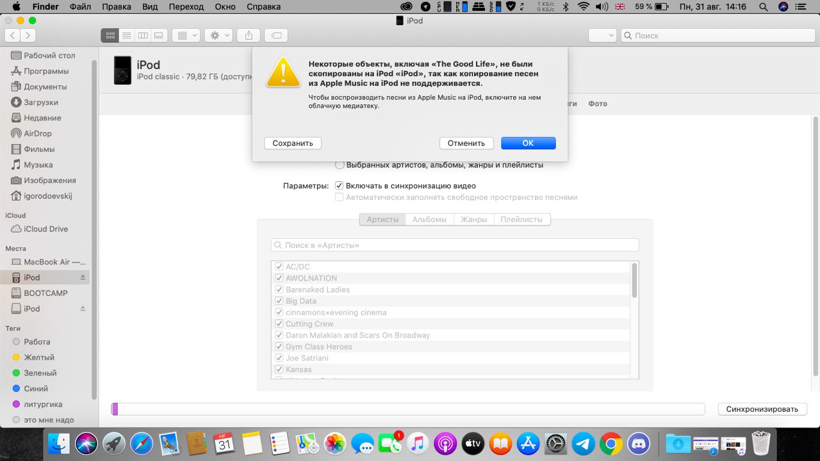
Task: Click the Edit Tags toolbar button
Action: [276, 36]
